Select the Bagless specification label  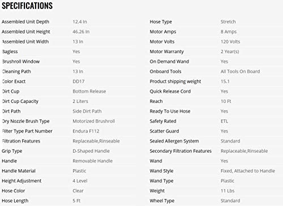(10, 51)
